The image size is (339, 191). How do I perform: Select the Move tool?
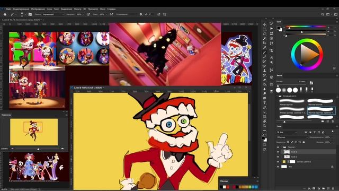[x=264, y=24]
